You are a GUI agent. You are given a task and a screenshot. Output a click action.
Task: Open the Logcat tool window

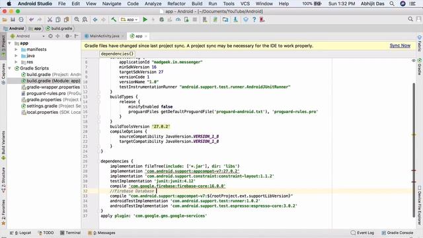[20, 233]
